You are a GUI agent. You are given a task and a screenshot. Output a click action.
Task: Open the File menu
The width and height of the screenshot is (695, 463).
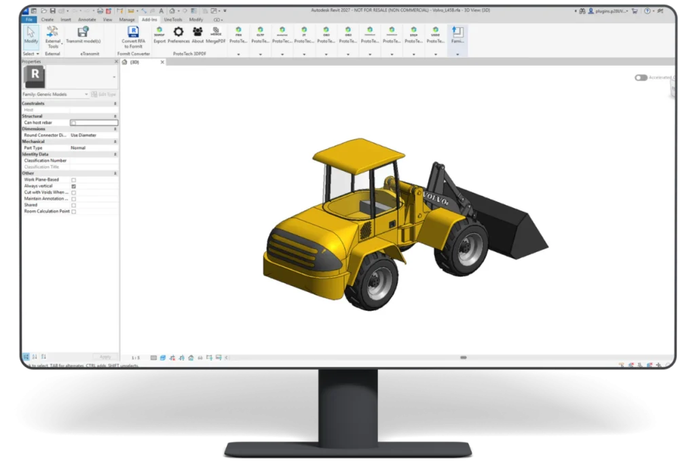pyautogui.click(x=29, y=20)
